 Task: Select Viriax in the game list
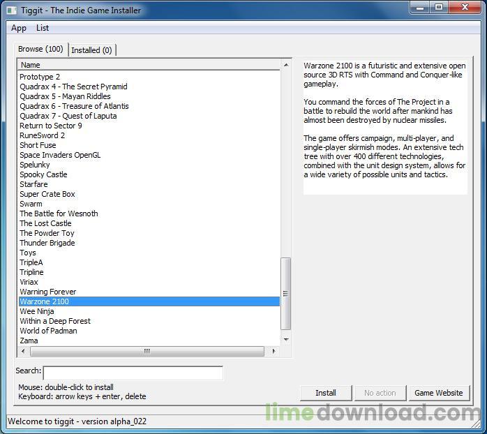pyautogui.click(x=149, y=282)
